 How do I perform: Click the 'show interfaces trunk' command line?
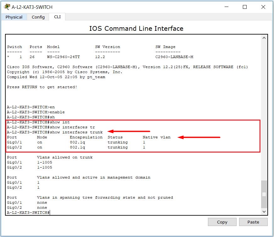pos(55,132)
